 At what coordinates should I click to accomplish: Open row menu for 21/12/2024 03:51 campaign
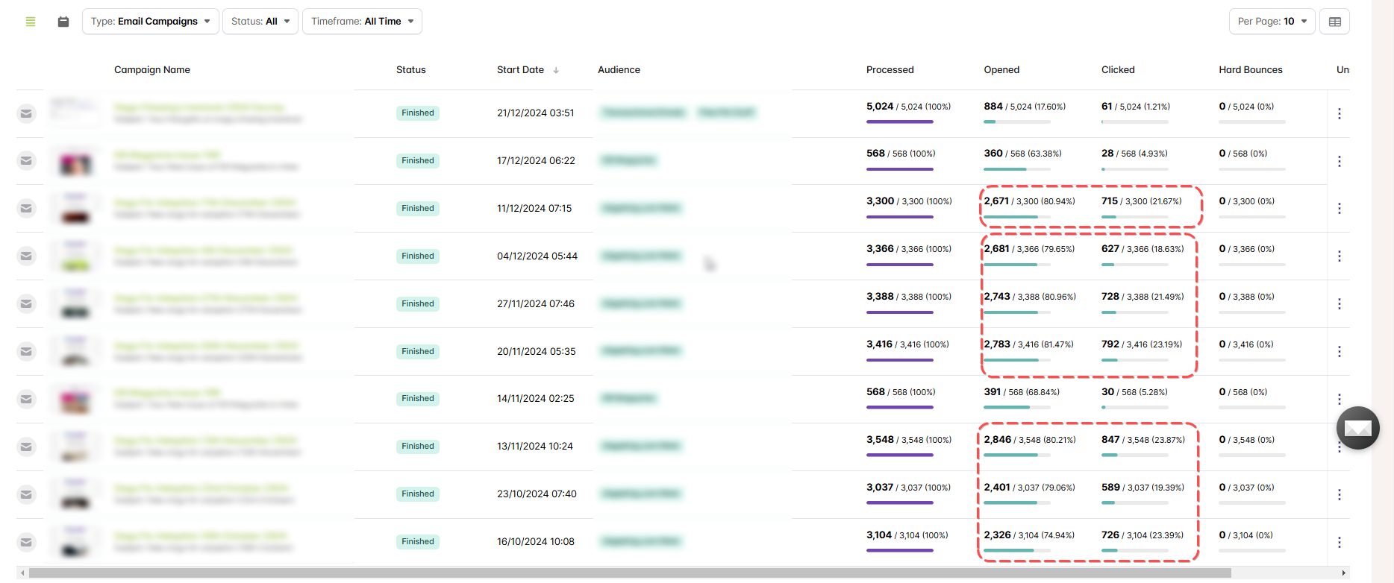tap(1340, 113)
